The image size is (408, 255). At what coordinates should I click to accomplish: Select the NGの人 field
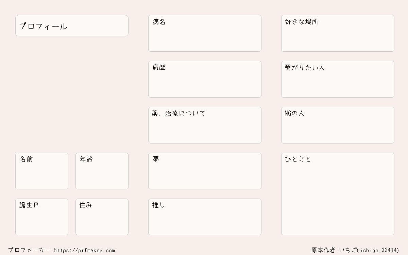pos(338,125)
